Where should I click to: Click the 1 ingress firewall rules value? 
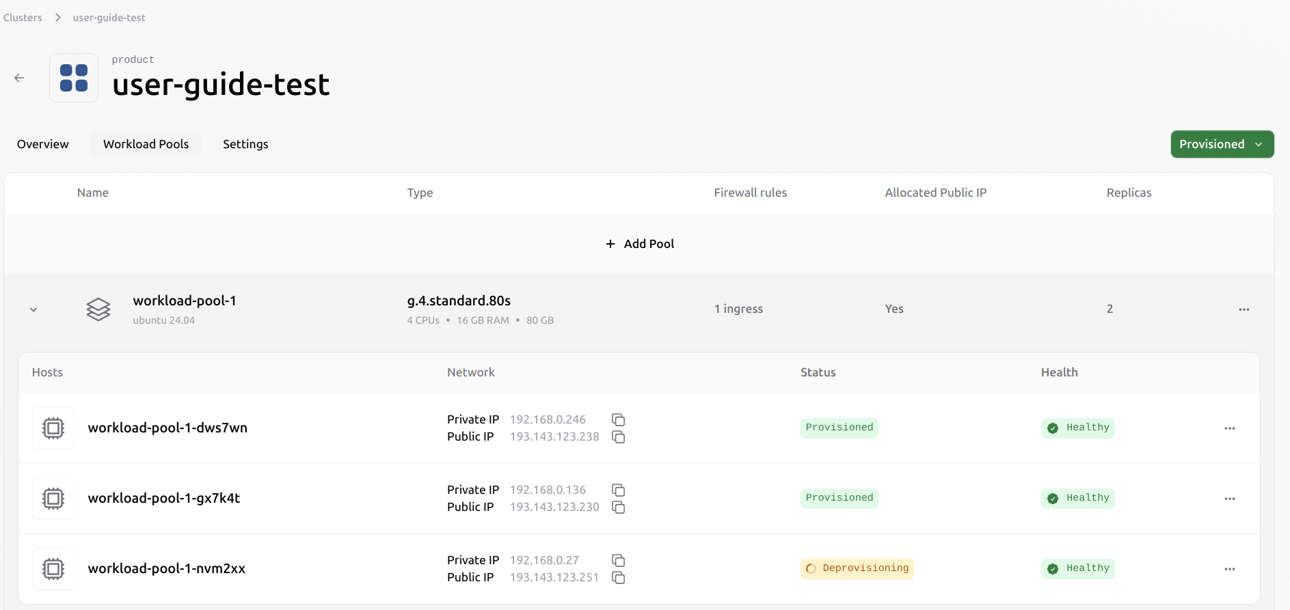[738, 309]
